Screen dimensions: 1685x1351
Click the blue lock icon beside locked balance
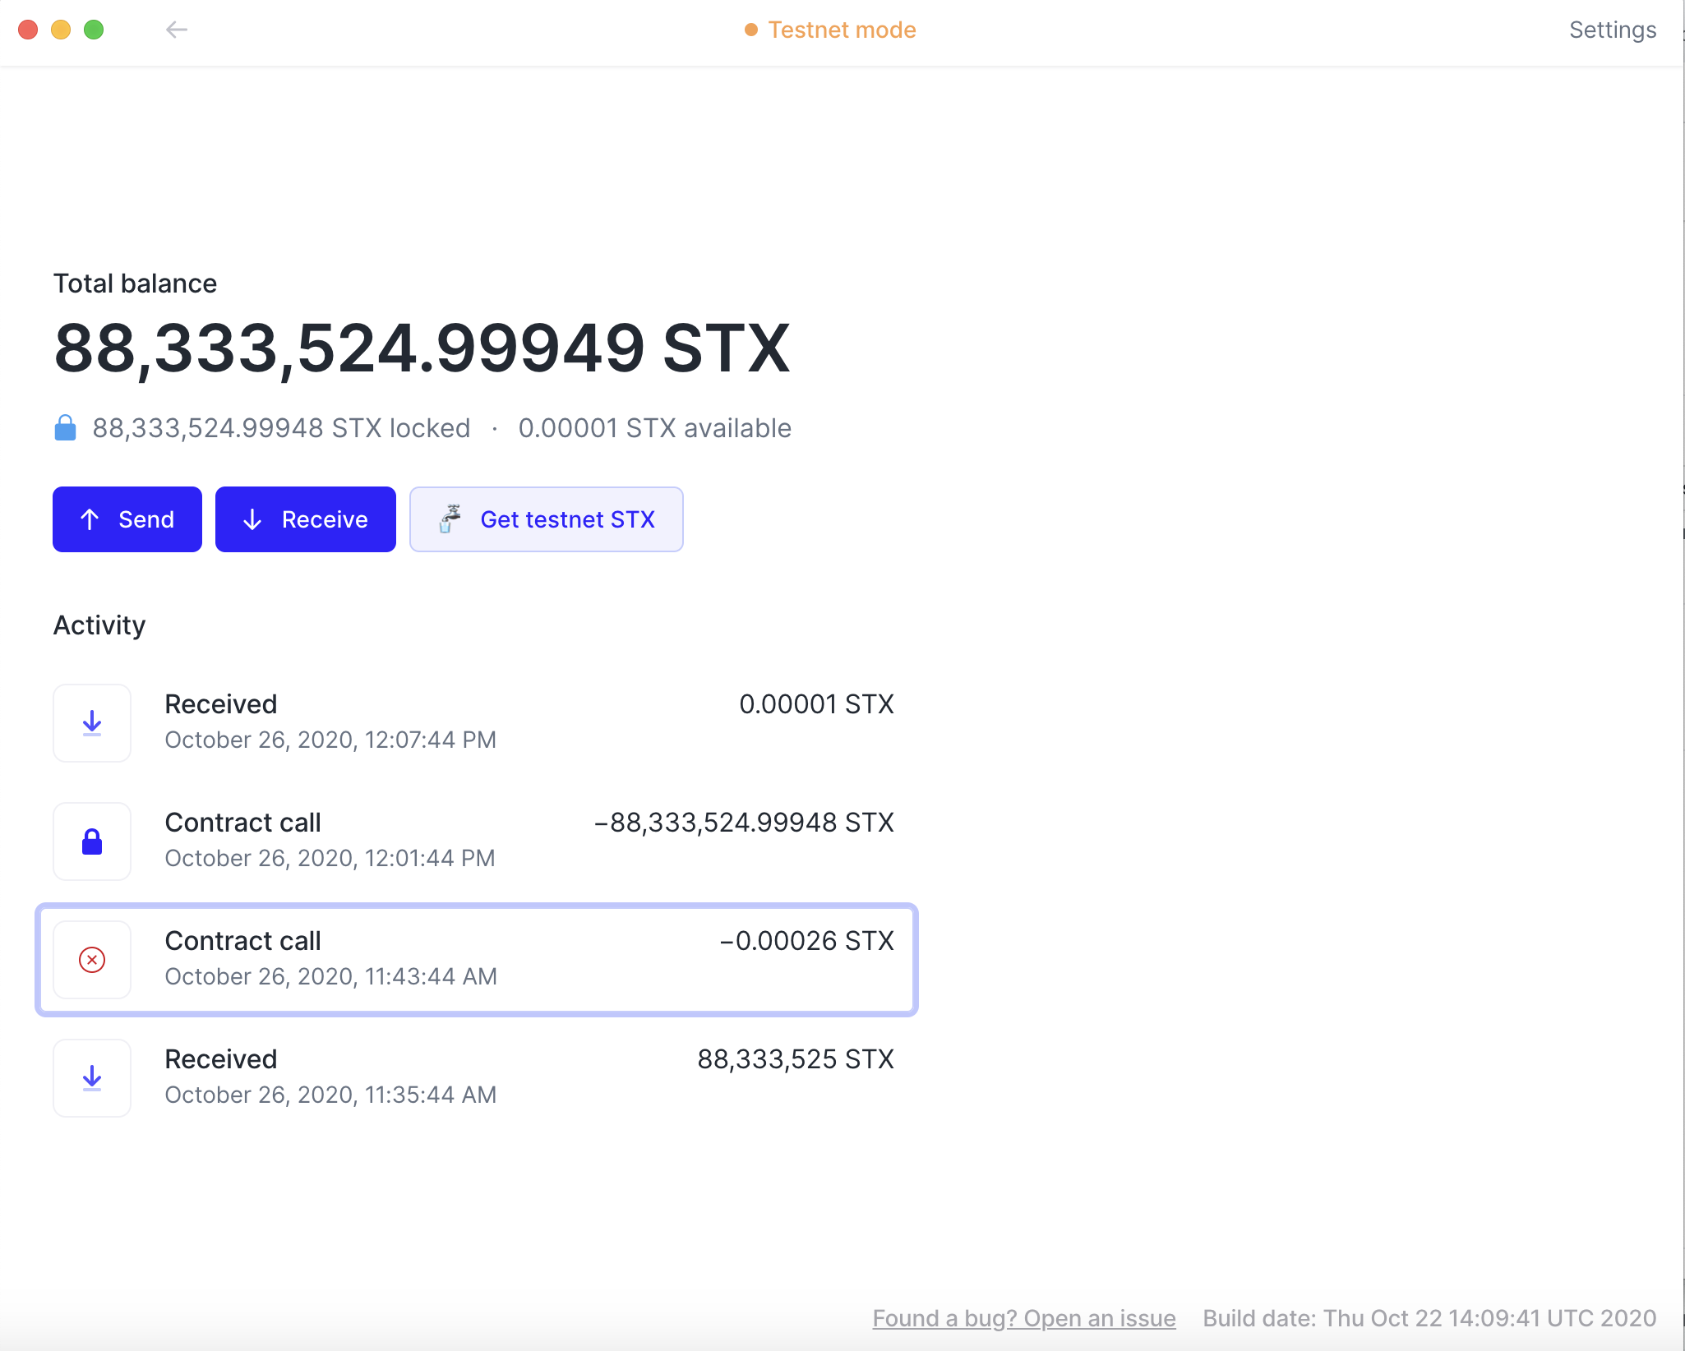(x=64, y=427)
